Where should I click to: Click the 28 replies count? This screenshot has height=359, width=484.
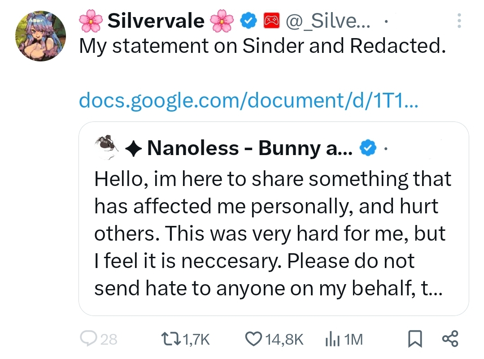(108, 340)
